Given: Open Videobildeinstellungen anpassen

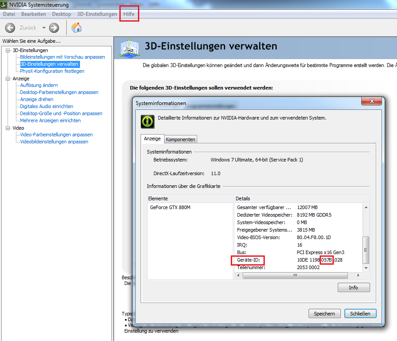Looking at the screenshot, I should point(54,142).
